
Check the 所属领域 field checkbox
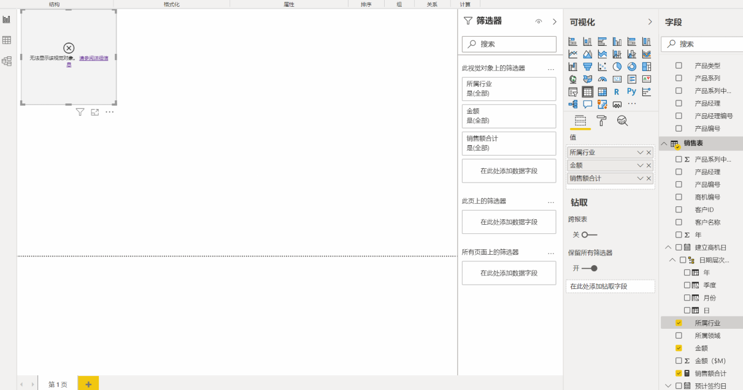[679, 336]
